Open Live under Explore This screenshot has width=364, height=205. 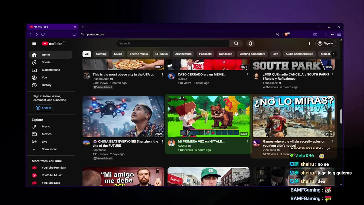tap(51, 142)
